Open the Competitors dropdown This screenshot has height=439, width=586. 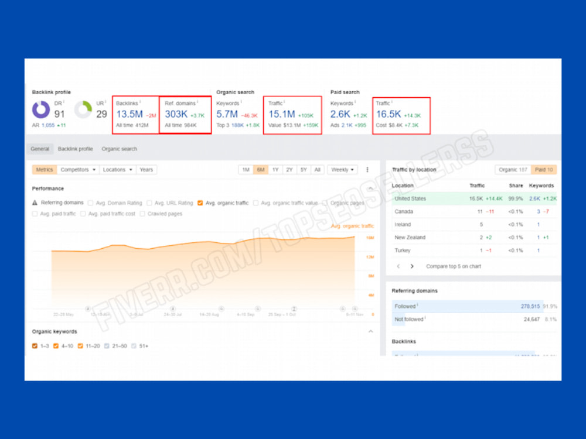[78, 170]
